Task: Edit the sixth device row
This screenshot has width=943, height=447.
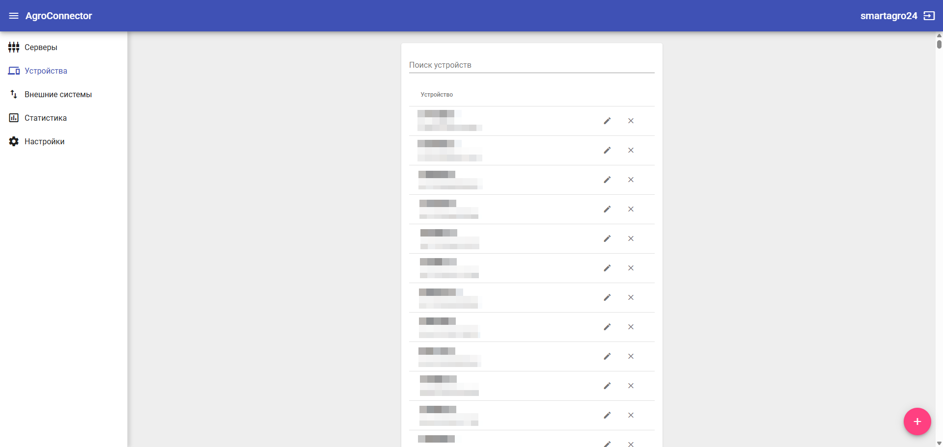Action: coord(607,268)
